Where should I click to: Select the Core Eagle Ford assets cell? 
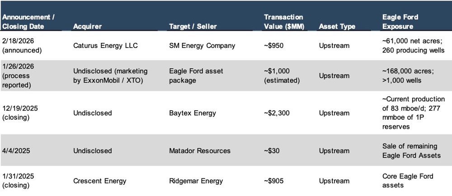click(x=407, y=181)
